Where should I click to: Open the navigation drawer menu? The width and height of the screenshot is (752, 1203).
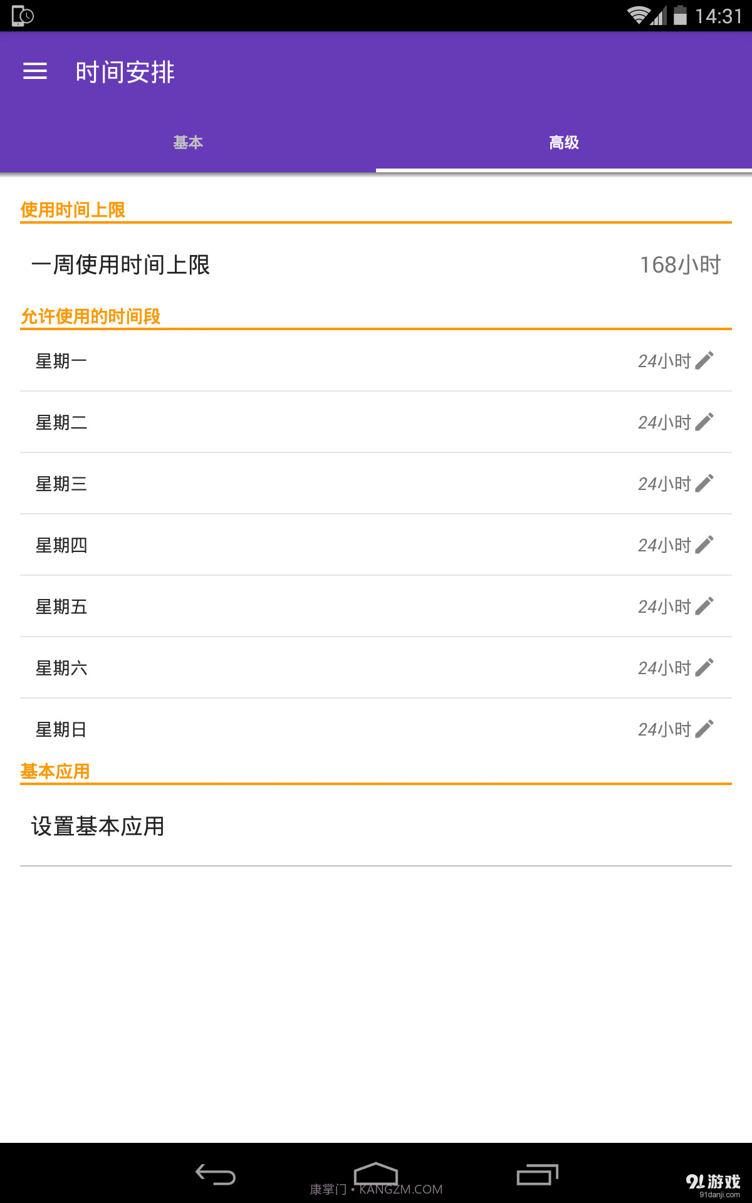pyautogui.click(x=36, y=71)
